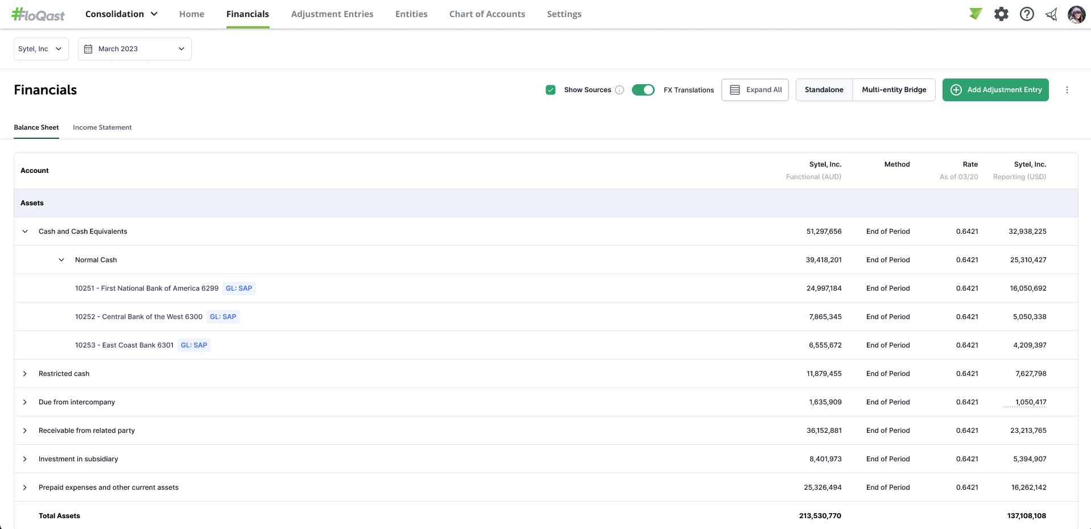Click the 36,152,881 related party receivable value
Viewport: 1091px width, 529px height.
coord(824,431)
